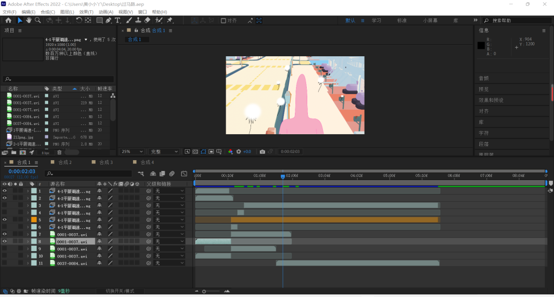Image resolution: width=554 pixels, height=297 pixels.
Task: Expand layer 1 properties
Action: click(x=28, y=191)
